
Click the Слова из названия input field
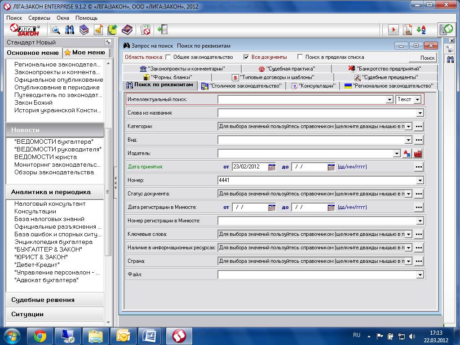click(317, 113)
